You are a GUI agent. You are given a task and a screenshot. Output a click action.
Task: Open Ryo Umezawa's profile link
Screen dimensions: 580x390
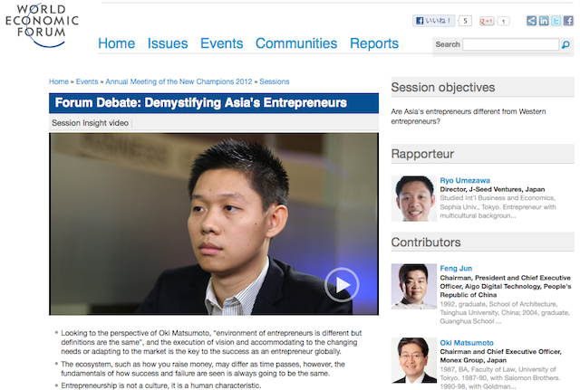click(464, 181)
